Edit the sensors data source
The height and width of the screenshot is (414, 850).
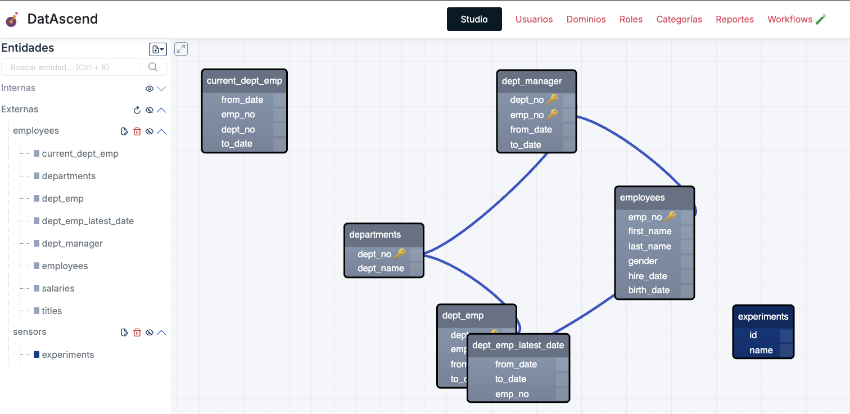point(125,333)
